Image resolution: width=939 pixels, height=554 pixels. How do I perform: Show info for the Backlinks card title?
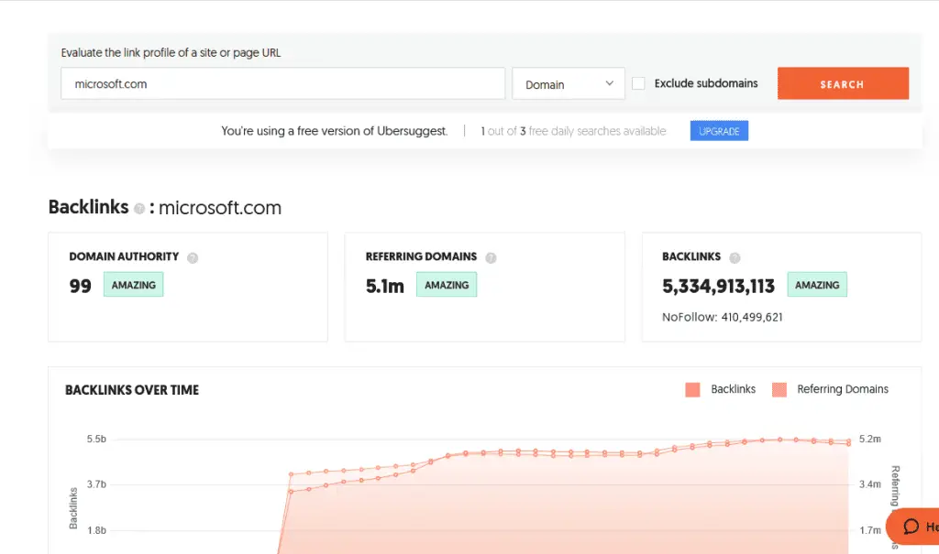(735, 258)
